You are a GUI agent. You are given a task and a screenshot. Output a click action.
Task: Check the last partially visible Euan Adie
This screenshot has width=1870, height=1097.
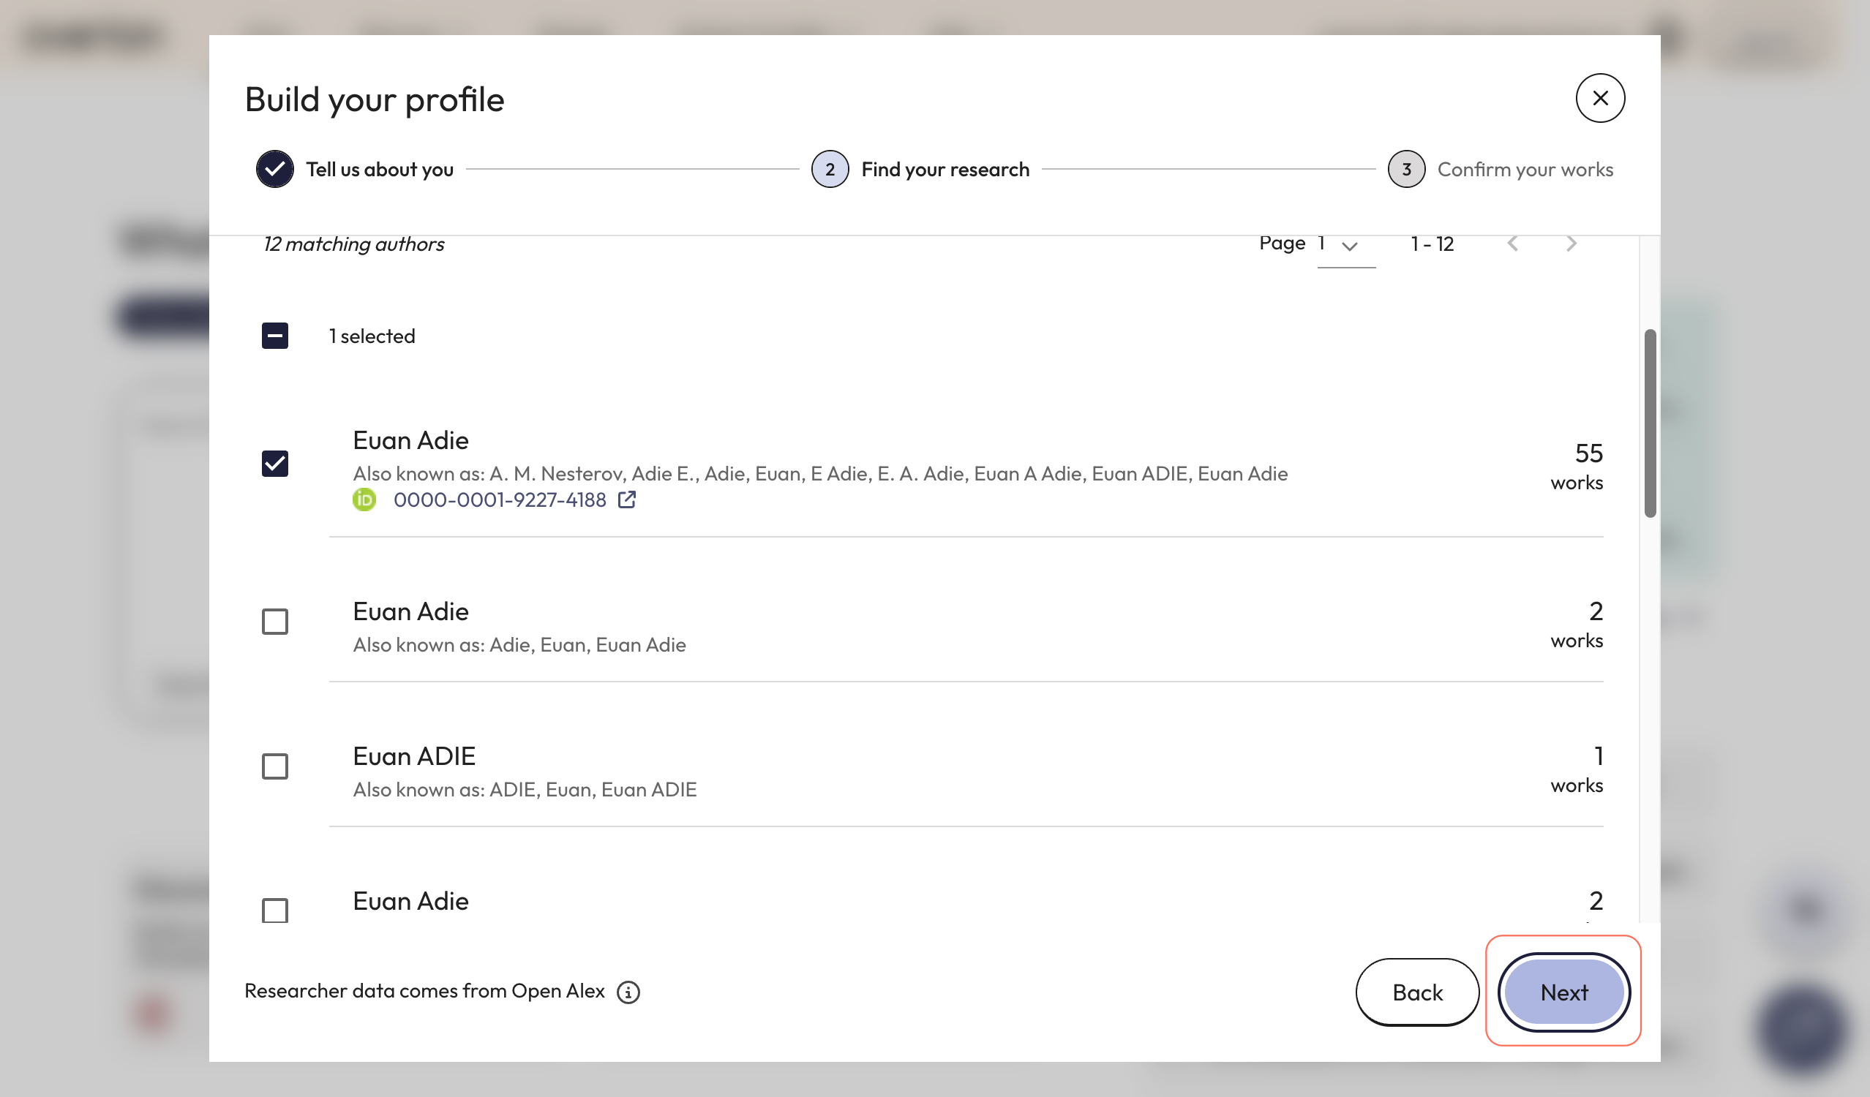click(274, 910)
